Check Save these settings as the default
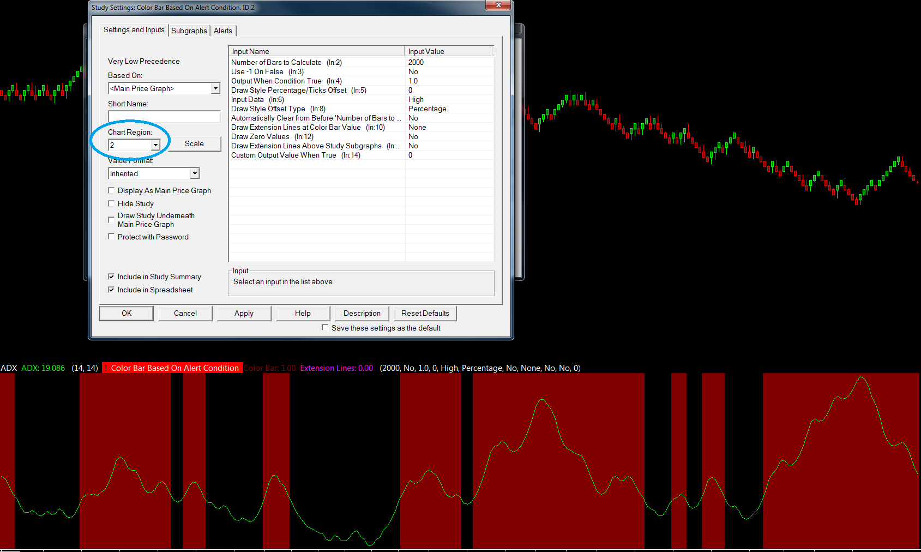 [326, 328]
